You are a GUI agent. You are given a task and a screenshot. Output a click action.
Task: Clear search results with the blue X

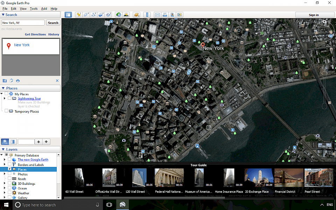[x=57, y=80]
